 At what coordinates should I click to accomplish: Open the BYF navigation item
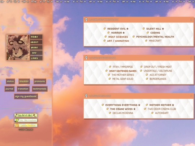[36, 53]
